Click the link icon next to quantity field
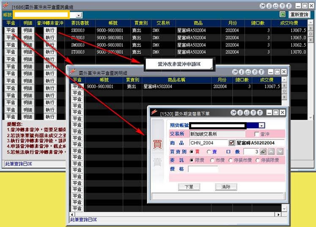Screen dimensions: 316x227 (263, 151)
